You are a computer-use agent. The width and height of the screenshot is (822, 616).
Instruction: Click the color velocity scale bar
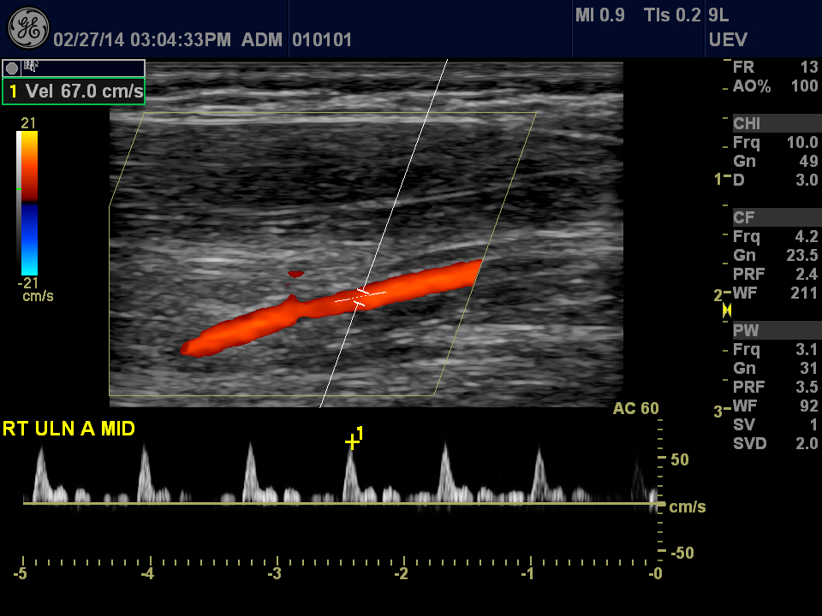(x=28, y=202)
